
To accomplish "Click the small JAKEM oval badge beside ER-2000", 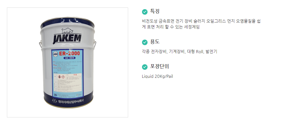I will click(55, 53).
